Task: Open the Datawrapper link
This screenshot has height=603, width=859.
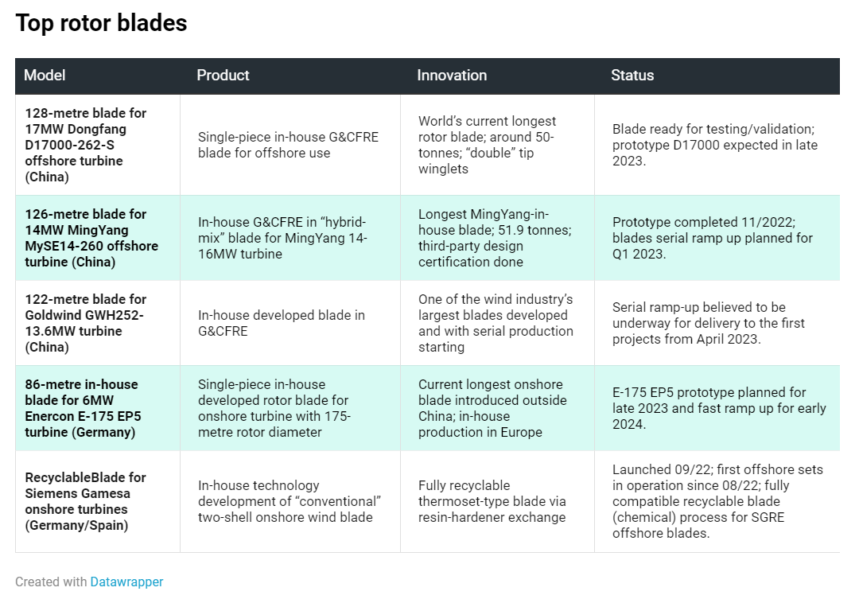Action: [126, 582]
